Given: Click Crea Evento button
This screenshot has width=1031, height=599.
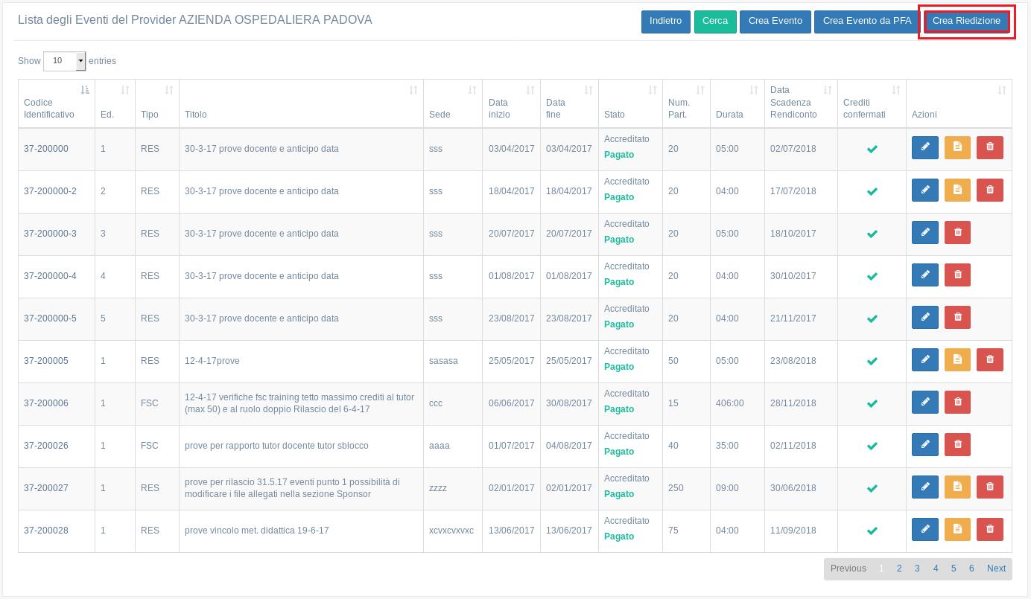Looking at the screenshot, I should point(775,22).
